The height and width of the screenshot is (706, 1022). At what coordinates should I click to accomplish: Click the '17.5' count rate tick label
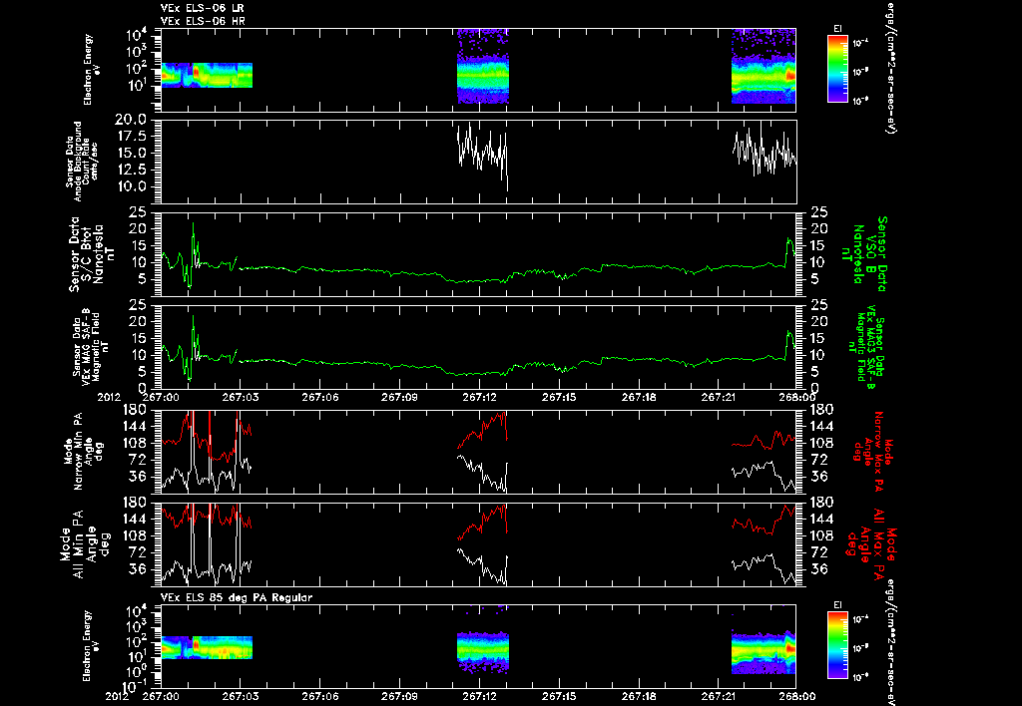[x=135, y=137]
